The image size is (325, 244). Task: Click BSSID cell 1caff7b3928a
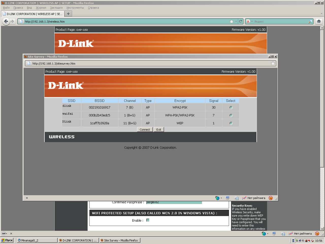(100, 123)
